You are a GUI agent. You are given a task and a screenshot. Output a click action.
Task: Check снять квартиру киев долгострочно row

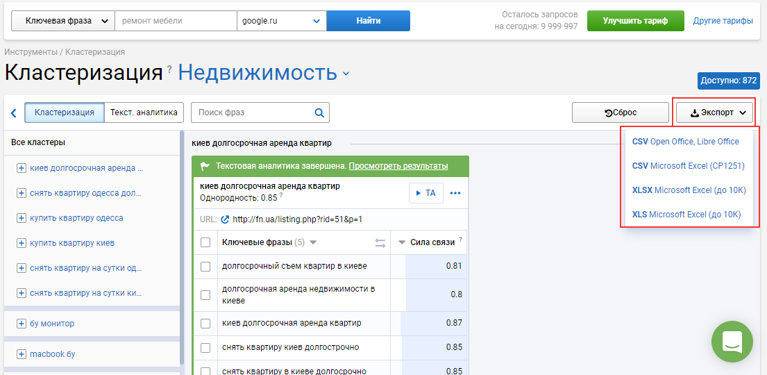[205, 348]
